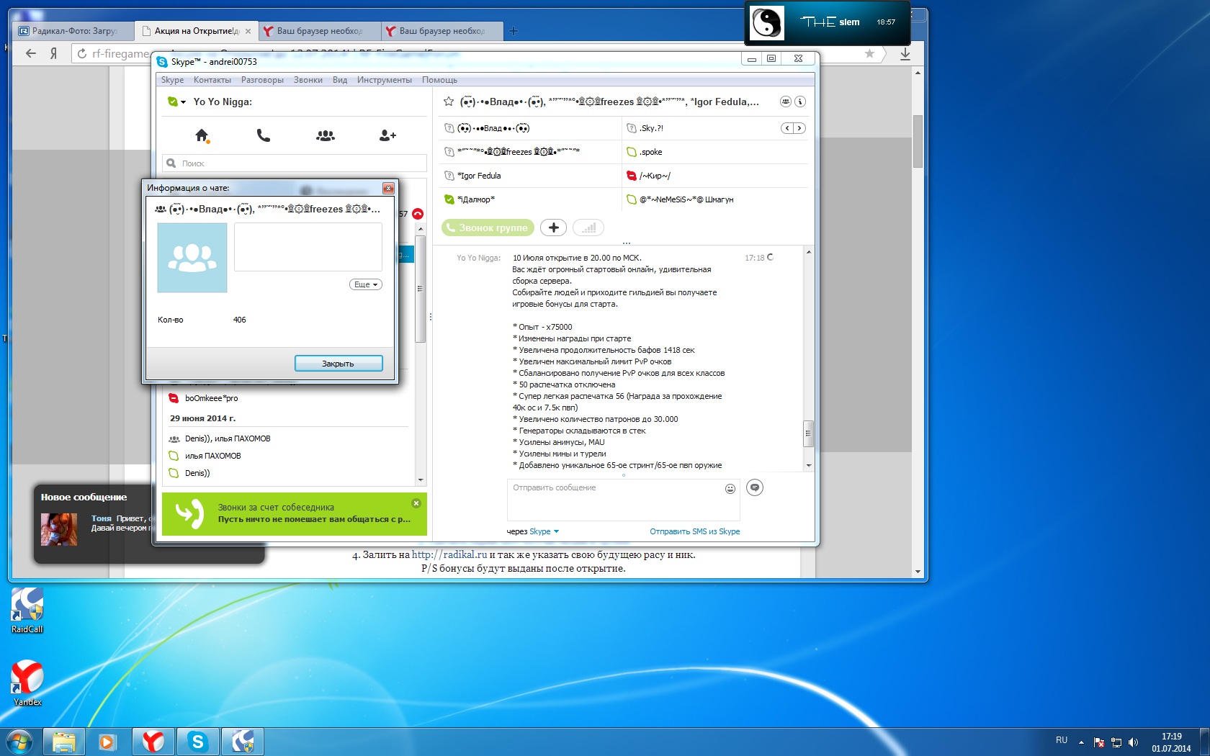
Task: Show previous participants page arrow
Action: coord(787,128)
